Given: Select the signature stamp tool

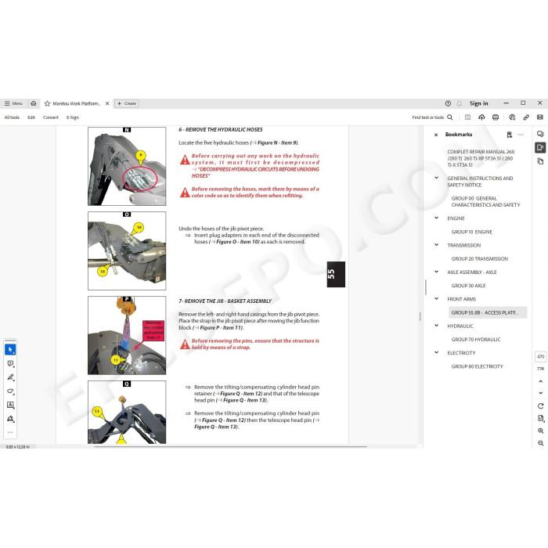Looking at the screenshot, I should tap(10, 419).
